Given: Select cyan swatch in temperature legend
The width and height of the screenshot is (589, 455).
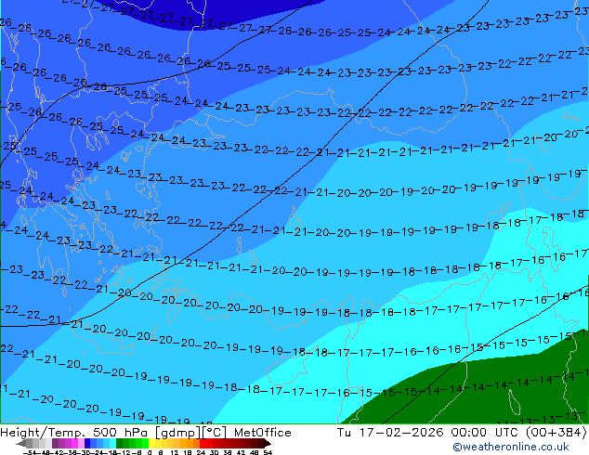Looking at the screenshot, I should click(x=112, y=443).
